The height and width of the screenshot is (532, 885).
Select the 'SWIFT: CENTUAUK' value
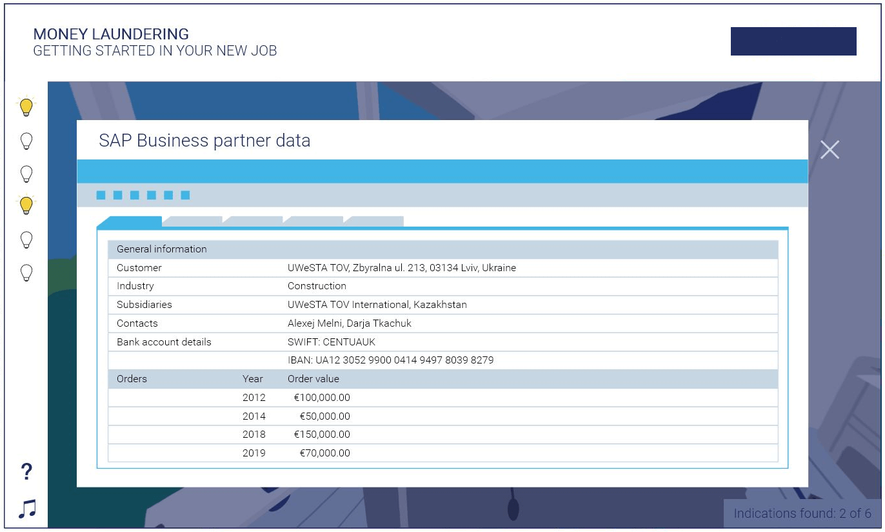[332, 342]
